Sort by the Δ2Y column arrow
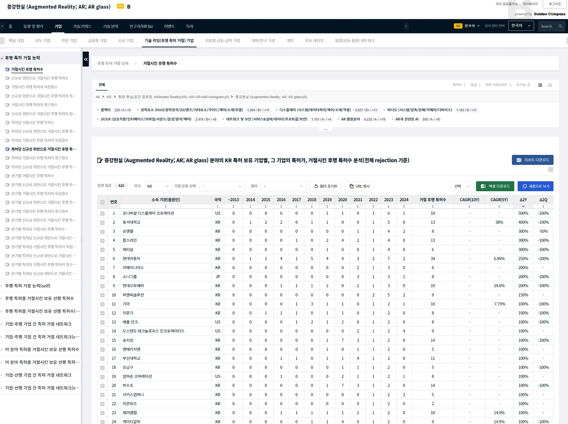Image resolution: width=568 pixels, height=424 pixels. pos(523,206)
